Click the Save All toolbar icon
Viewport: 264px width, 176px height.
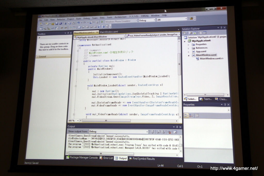[61, 23]
